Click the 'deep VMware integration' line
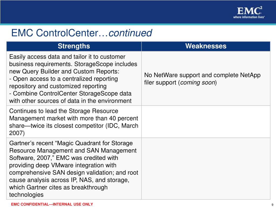Image resolution: width=276 pixels, height=207 pixels. 63,165
